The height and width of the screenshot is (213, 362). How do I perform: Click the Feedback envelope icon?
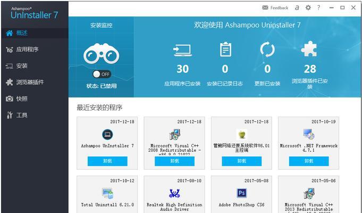click(265, 7)
